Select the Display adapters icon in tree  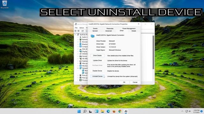(81, 51)
